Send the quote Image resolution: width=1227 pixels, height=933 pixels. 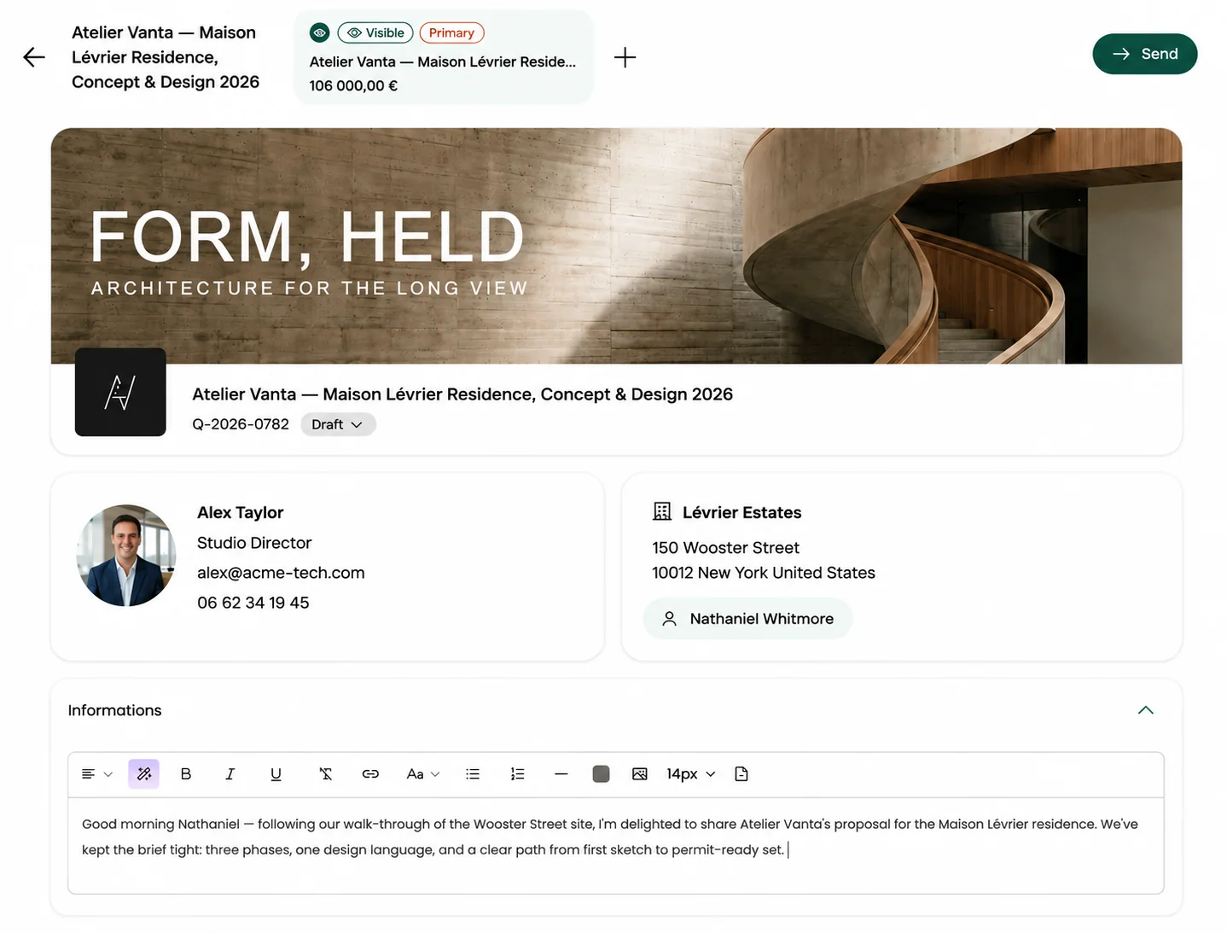1144,54
